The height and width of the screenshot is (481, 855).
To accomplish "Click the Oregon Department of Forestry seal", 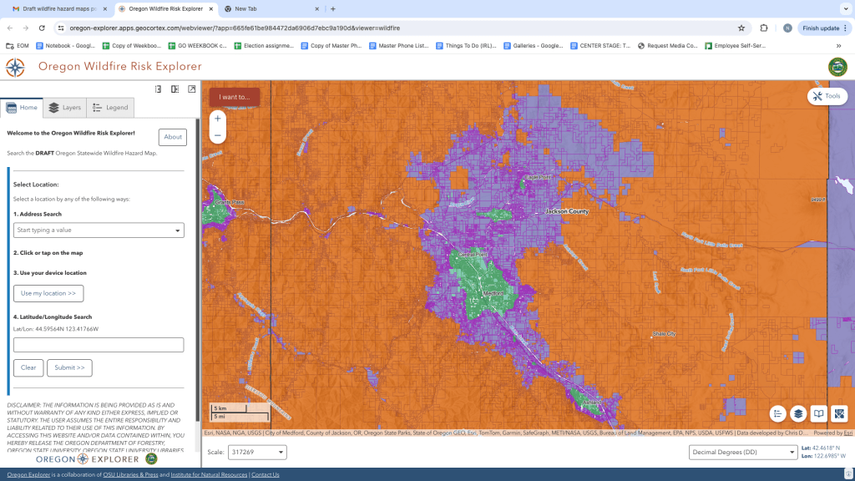I will [x=837, y=67].
